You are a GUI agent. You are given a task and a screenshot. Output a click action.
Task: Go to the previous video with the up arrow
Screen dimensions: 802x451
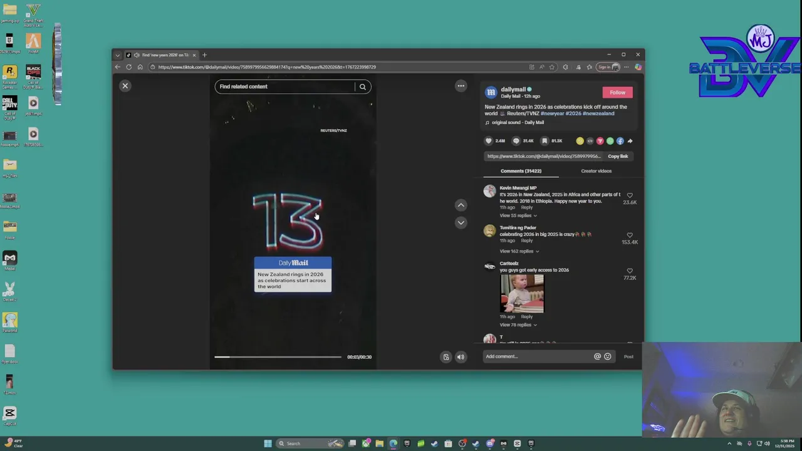461,205
